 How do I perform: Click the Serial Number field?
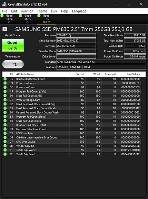pyautogui.click(x=76, y=40)
